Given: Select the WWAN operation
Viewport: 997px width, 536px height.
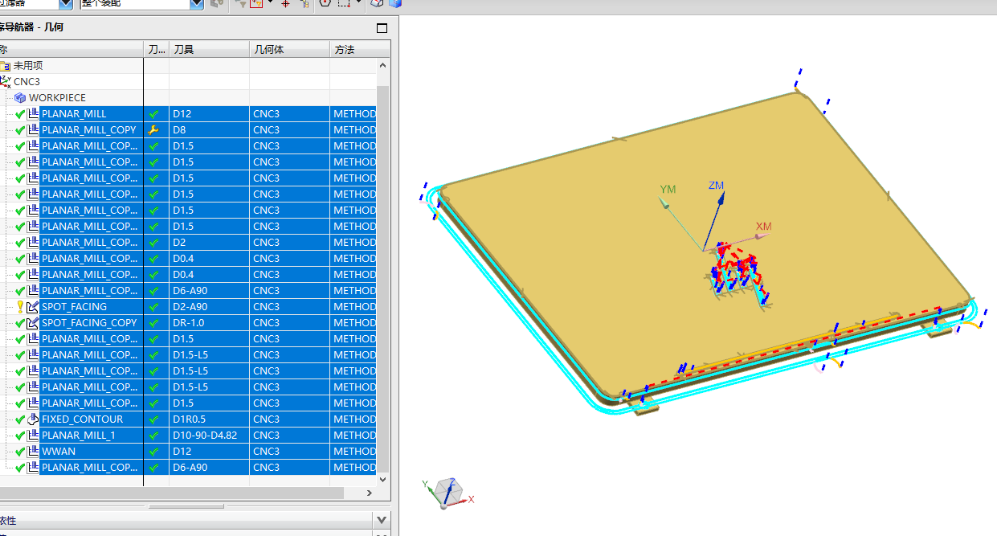Looking at the screenshot, I should tap(58, 452).
